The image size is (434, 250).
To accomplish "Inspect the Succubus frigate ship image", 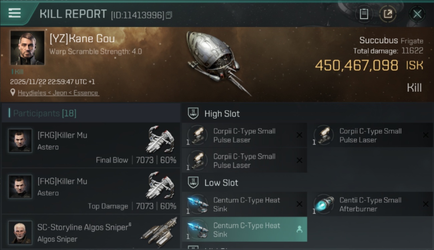I will point(217,62).
